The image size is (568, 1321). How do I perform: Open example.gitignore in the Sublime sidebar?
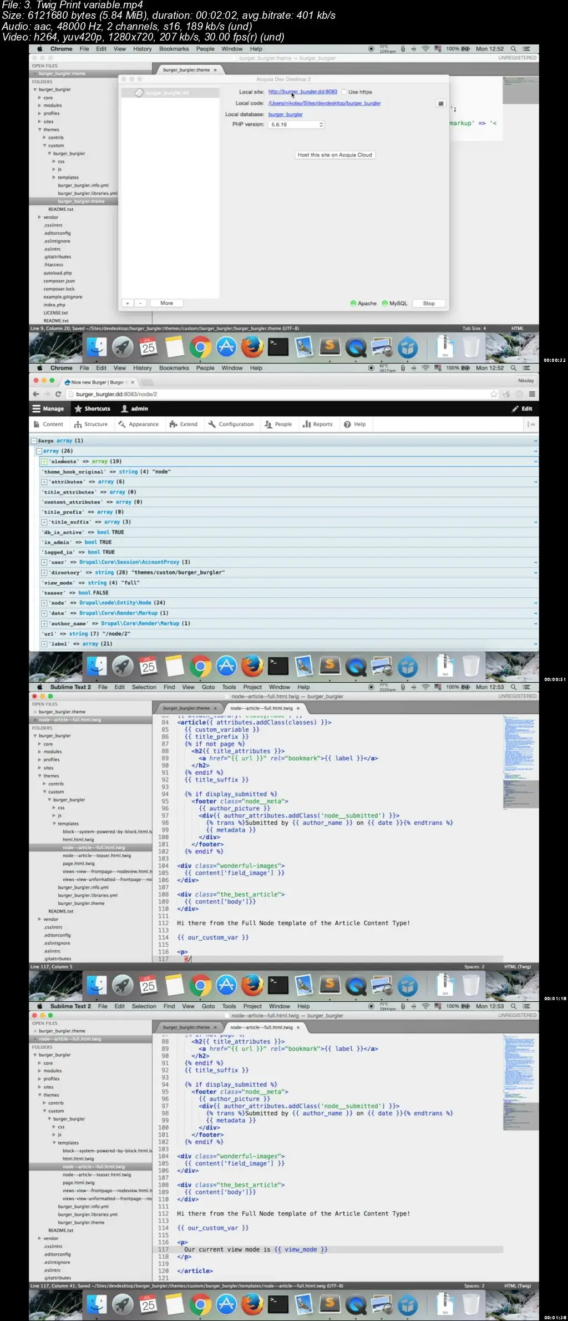pyautogui.click(x=63, y=297)
